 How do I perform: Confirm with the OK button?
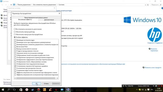point(37,84)
